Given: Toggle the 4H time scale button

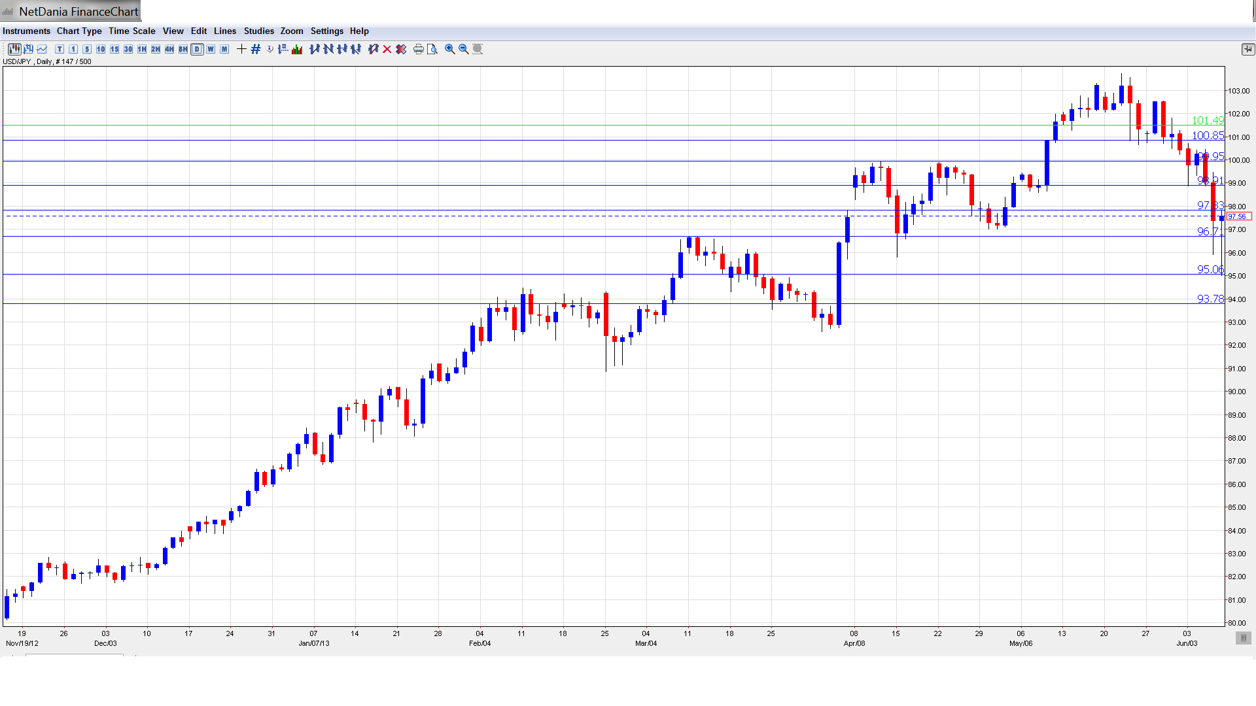Looking at the screenshot, I should pos(169,49).
